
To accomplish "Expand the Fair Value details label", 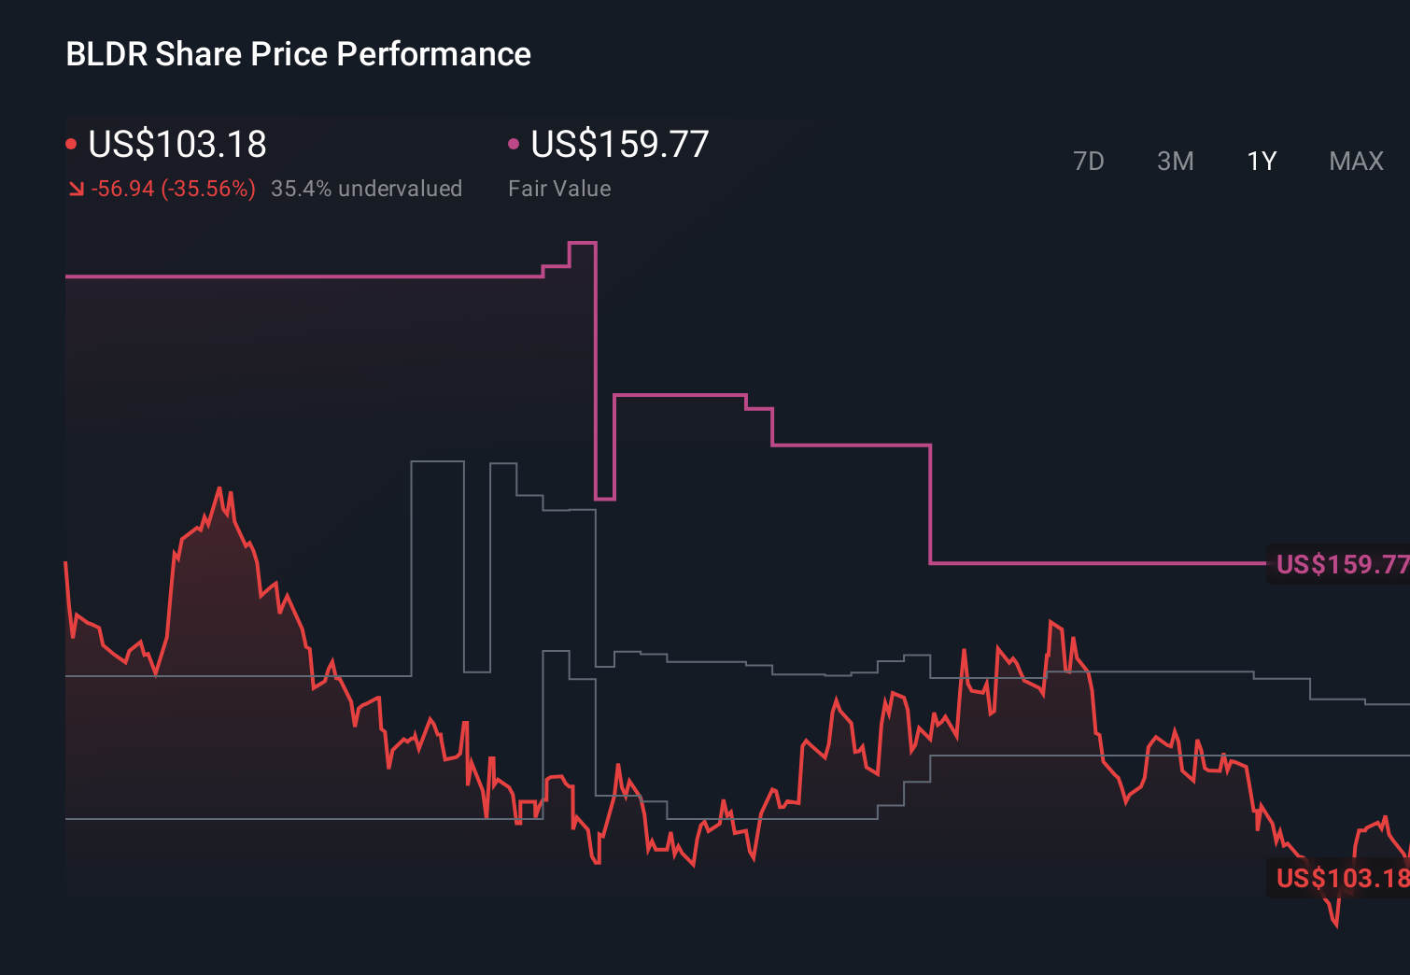I will pyautogui.click(x=559, y=188).
